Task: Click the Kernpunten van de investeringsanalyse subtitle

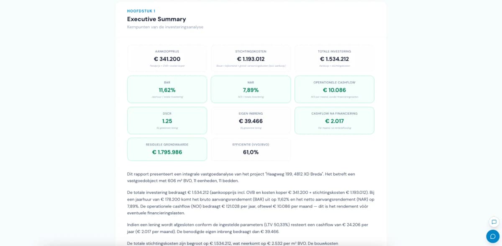Action: [x=165, y=27]
